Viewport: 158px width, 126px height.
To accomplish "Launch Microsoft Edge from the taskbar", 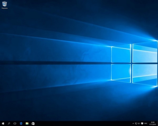I will (x=21, y=123).
